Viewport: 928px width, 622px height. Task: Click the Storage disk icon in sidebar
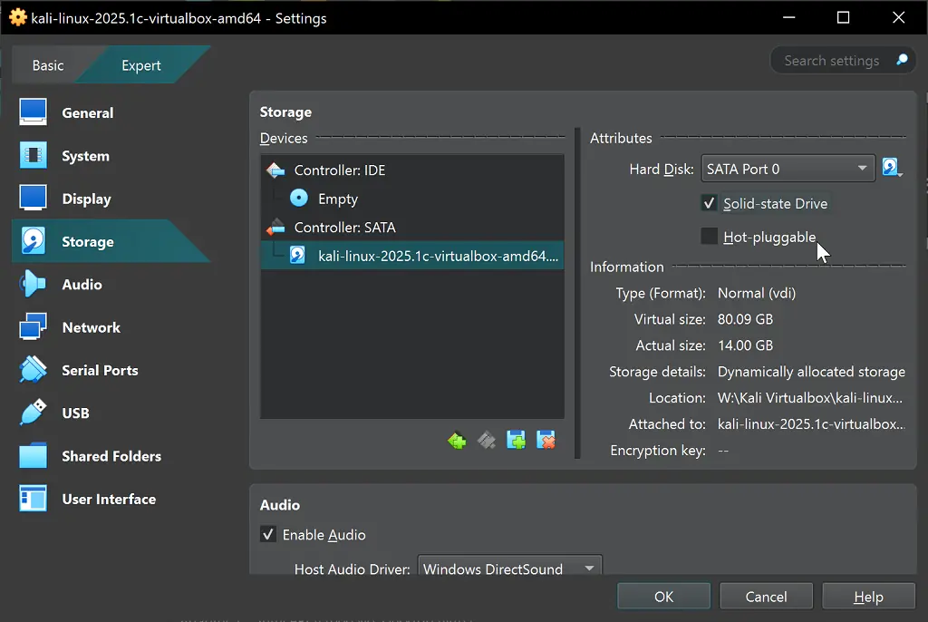point(33,240)
